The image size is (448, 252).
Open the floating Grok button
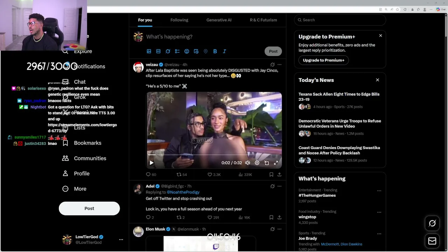coord(432,223)
